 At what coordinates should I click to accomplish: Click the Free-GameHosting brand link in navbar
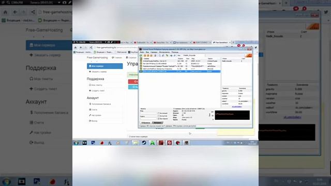(x=97, y=57)
